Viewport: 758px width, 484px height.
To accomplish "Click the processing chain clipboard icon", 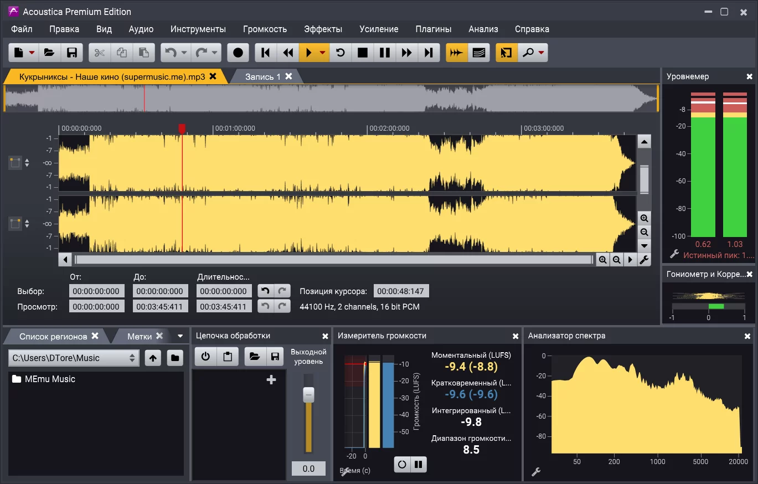I will (228, 357).
